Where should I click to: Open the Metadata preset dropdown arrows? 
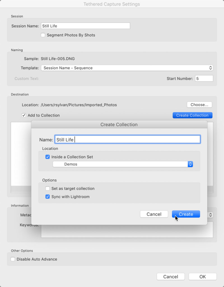pos(211,215)
